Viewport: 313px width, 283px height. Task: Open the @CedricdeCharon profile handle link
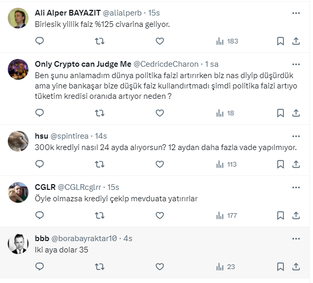166,64
